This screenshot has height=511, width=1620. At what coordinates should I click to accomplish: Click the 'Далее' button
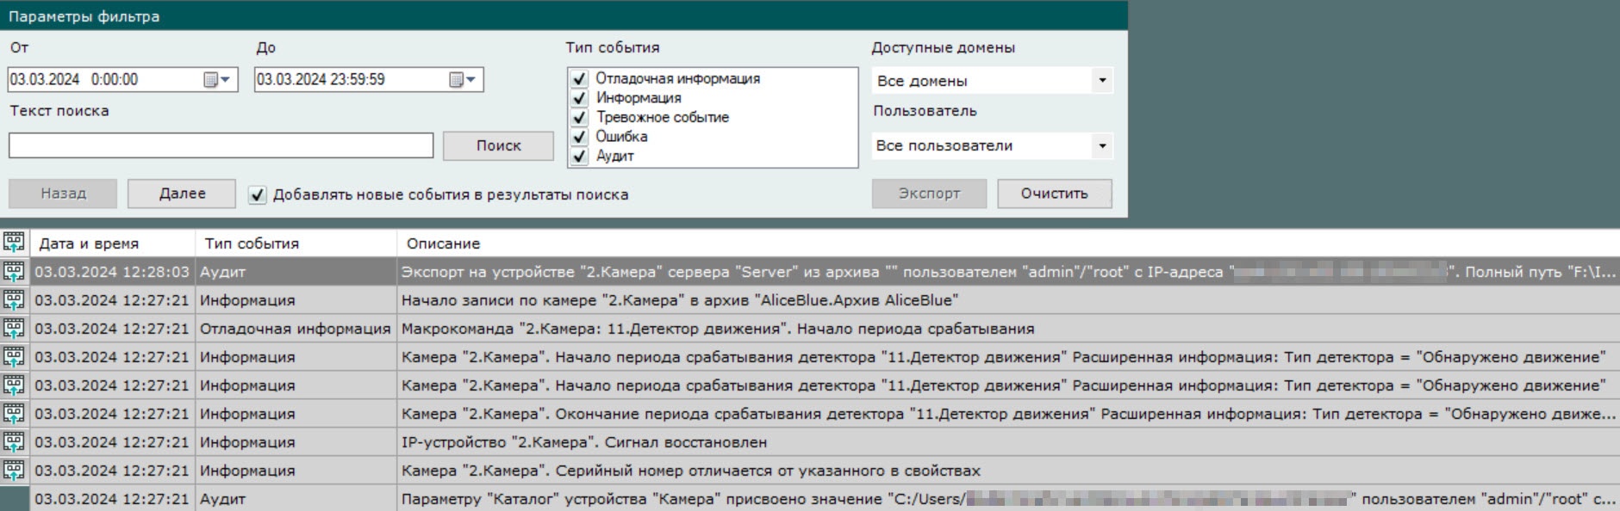[x=182, y=194]
